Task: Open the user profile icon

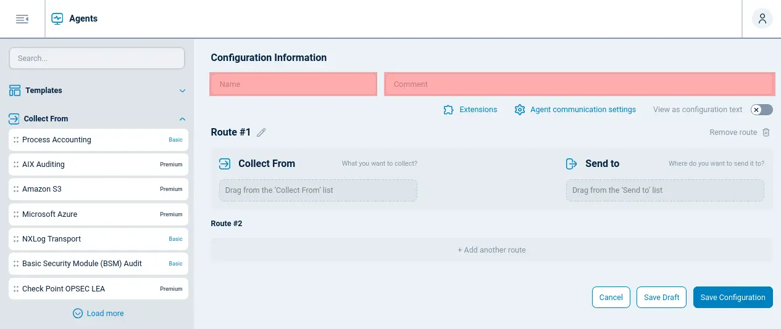Action: point(762,18)
